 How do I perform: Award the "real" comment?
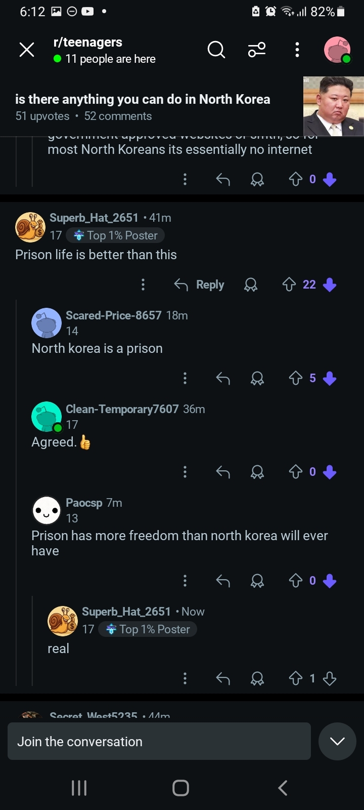[x=257, y=678]
